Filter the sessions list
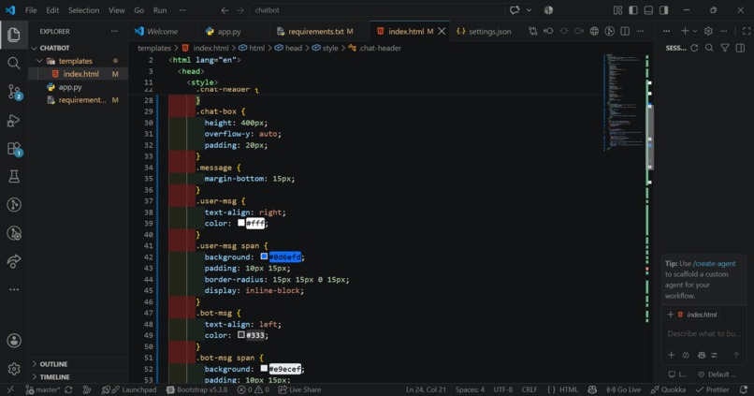The height and width of the screenshot is (396, 754). click(725, 48)
